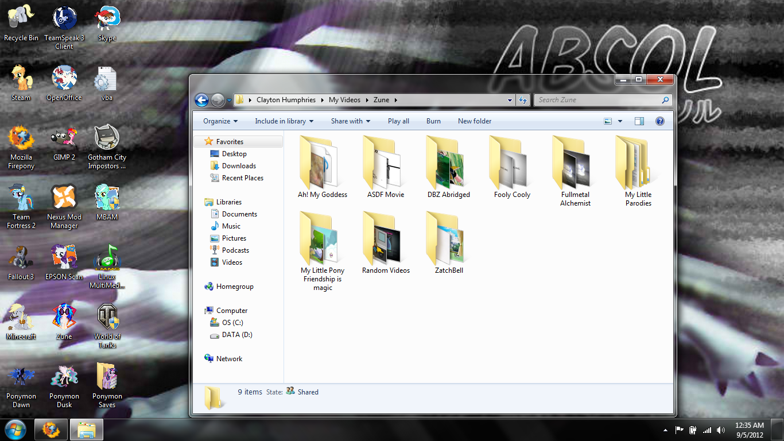Open the Share with dropdown

coord(351,121)
